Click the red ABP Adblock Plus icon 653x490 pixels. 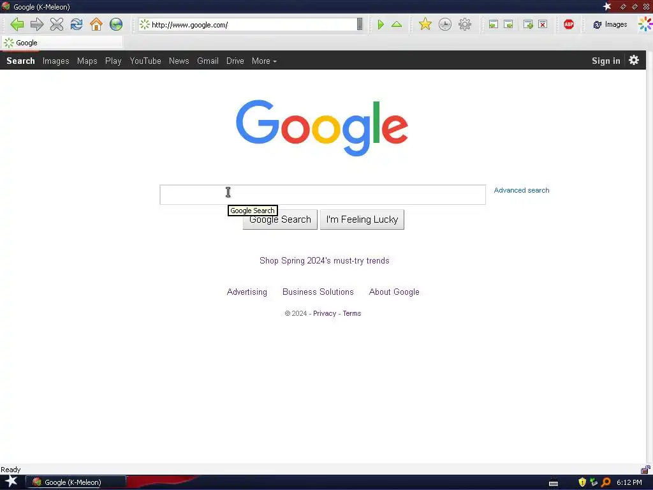click(569, 25)
